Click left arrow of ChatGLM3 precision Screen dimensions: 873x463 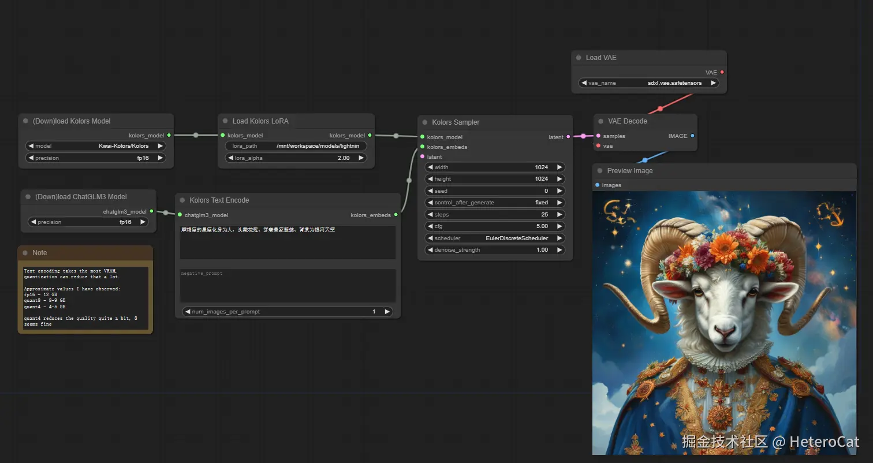click(x=33, y=222)
